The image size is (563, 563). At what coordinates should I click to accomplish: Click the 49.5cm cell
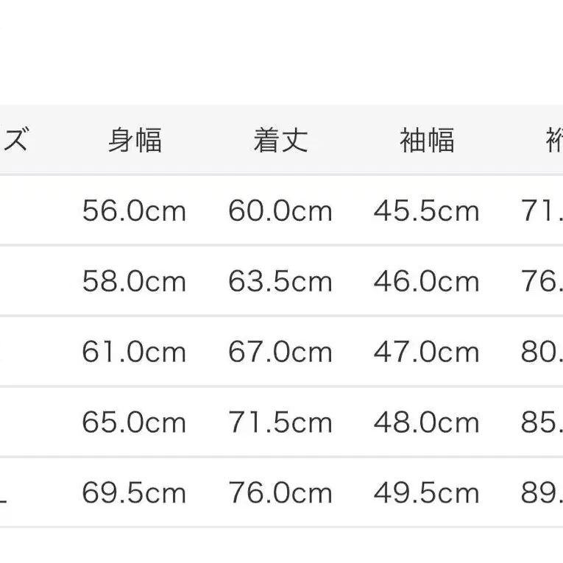click(427, 493)
